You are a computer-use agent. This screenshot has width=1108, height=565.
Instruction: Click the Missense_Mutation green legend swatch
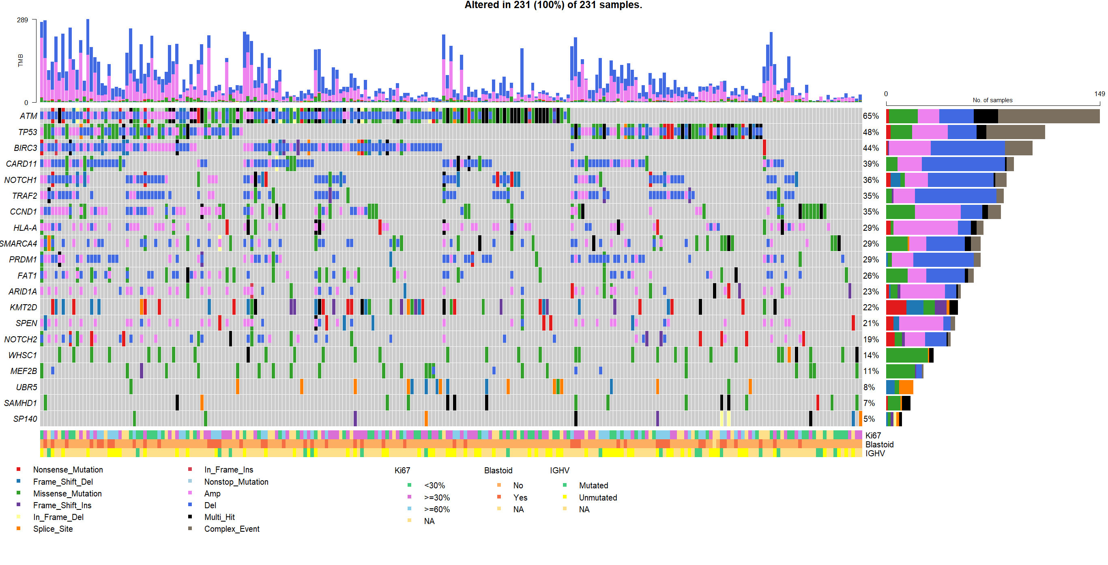click(x=19, y=493)
